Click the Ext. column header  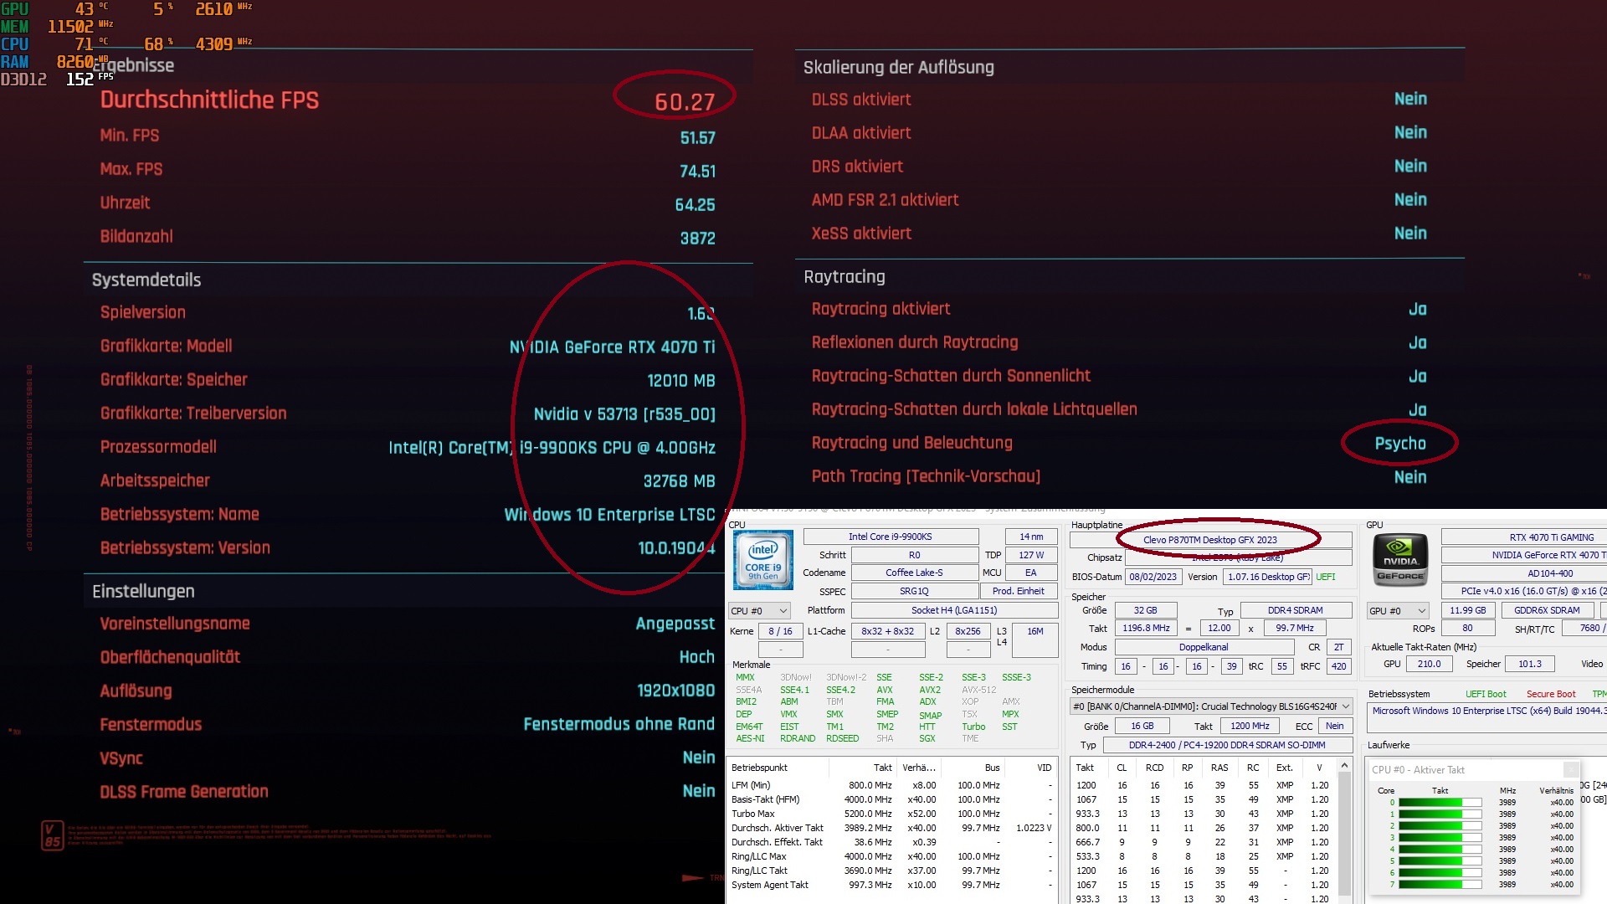pos(1284,768)
